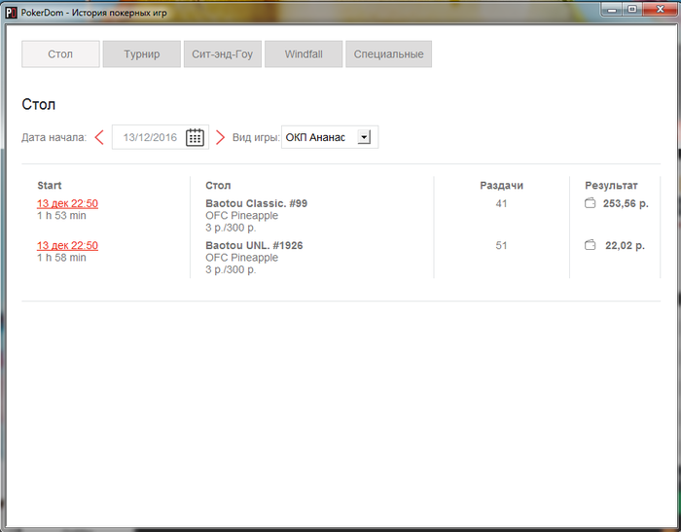The image size is (681, 532).
Task: Expand the ОКП Ананас game type dropdown
Action: coord(364,137)
